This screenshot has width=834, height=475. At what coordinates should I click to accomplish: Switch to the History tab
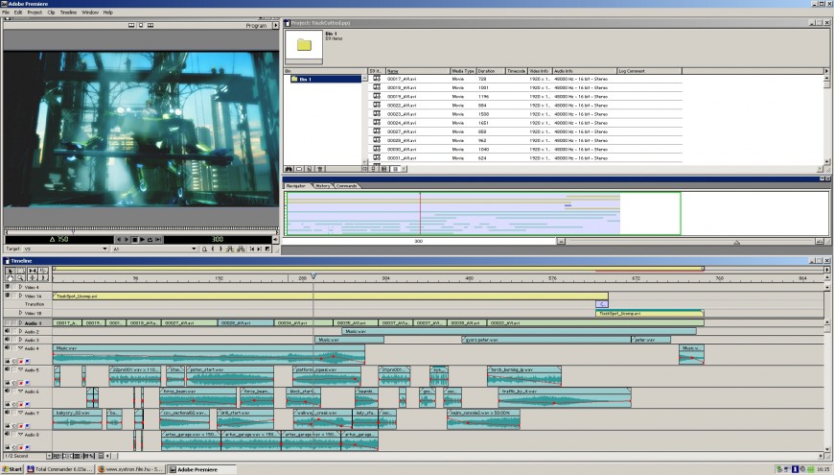pyautogui.click(x=323, y=185)
